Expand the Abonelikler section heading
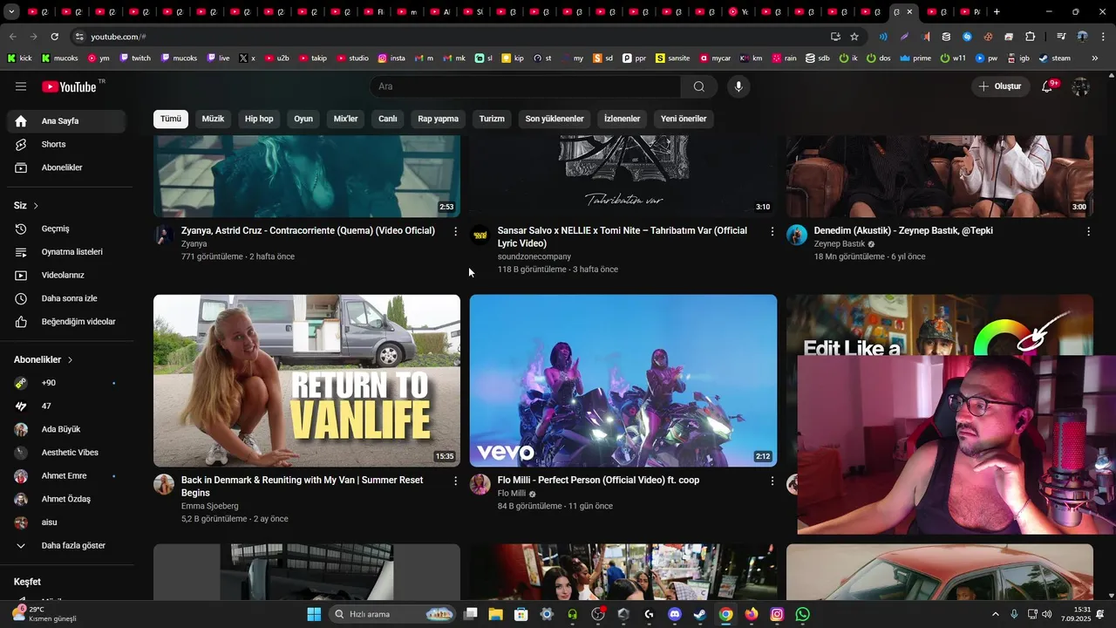 pos(44,359)
